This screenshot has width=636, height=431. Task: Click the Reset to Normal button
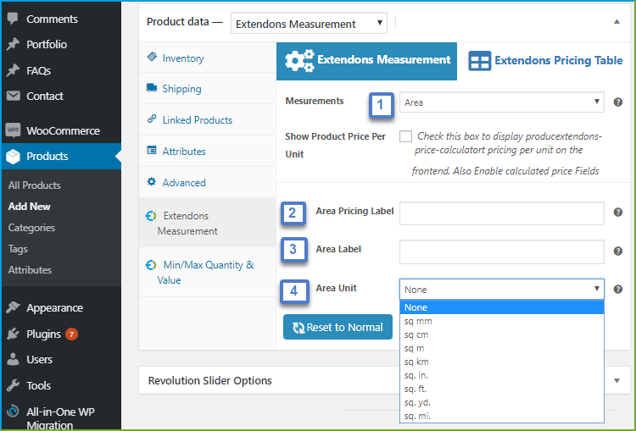338,327
